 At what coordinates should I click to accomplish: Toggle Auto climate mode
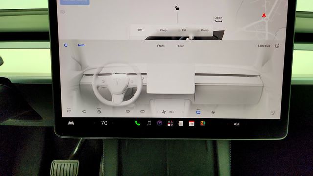click(81, 45)
